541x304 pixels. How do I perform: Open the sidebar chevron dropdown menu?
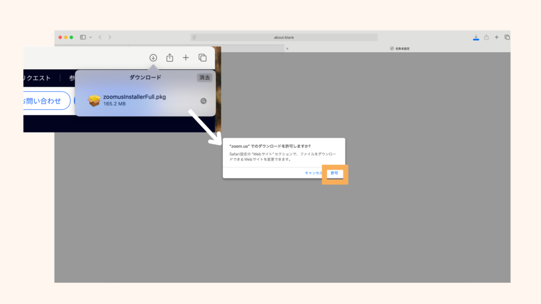[91, 37]
